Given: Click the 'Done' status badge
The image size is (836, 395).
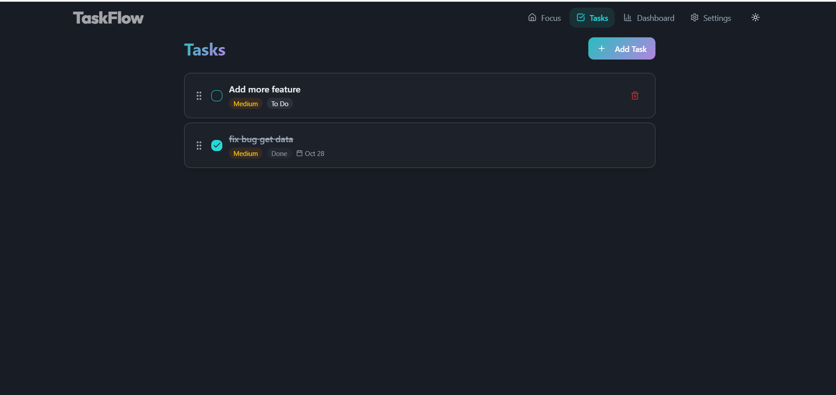Looking at the screenshot, I should click(279, 153).
